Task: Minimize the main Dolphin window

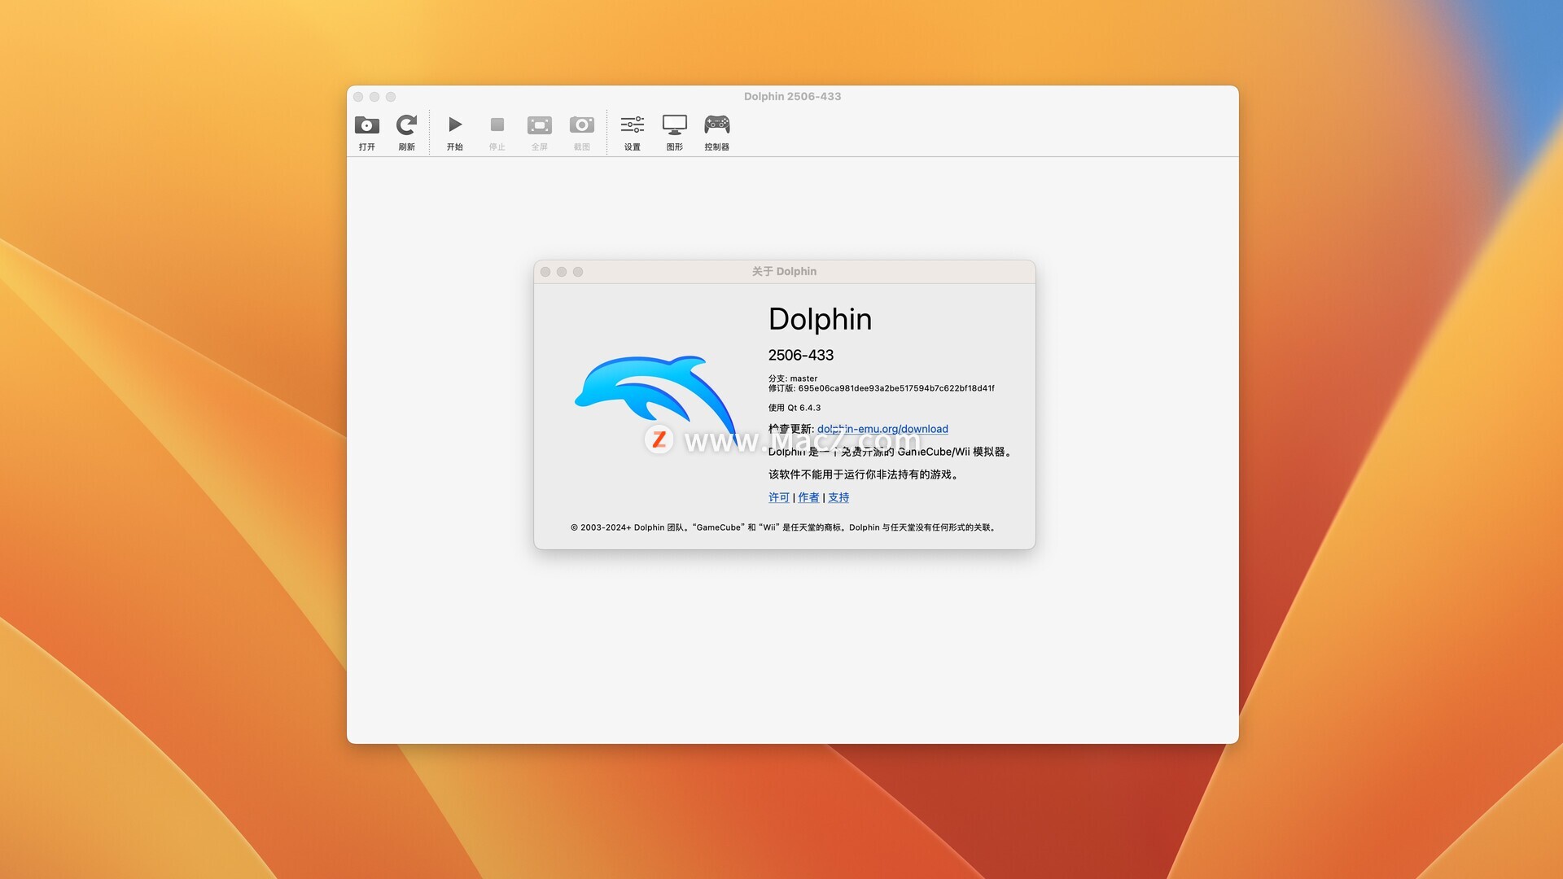Action: pos(374,97)
